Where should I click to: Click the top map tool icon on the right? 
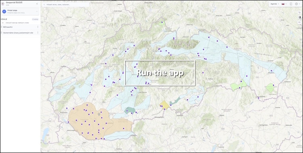(x=299, y=12)
